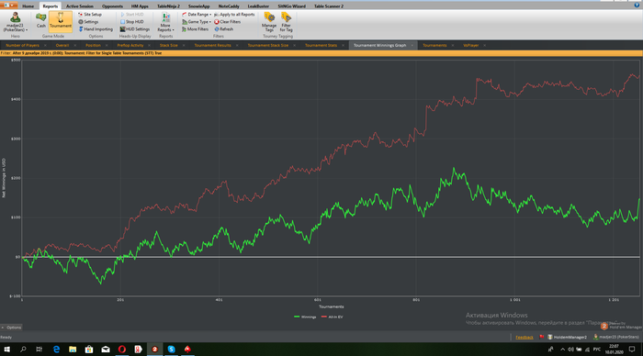Open the Settings gear option
The image size is (643, 356).
click(x=88, y=22)
